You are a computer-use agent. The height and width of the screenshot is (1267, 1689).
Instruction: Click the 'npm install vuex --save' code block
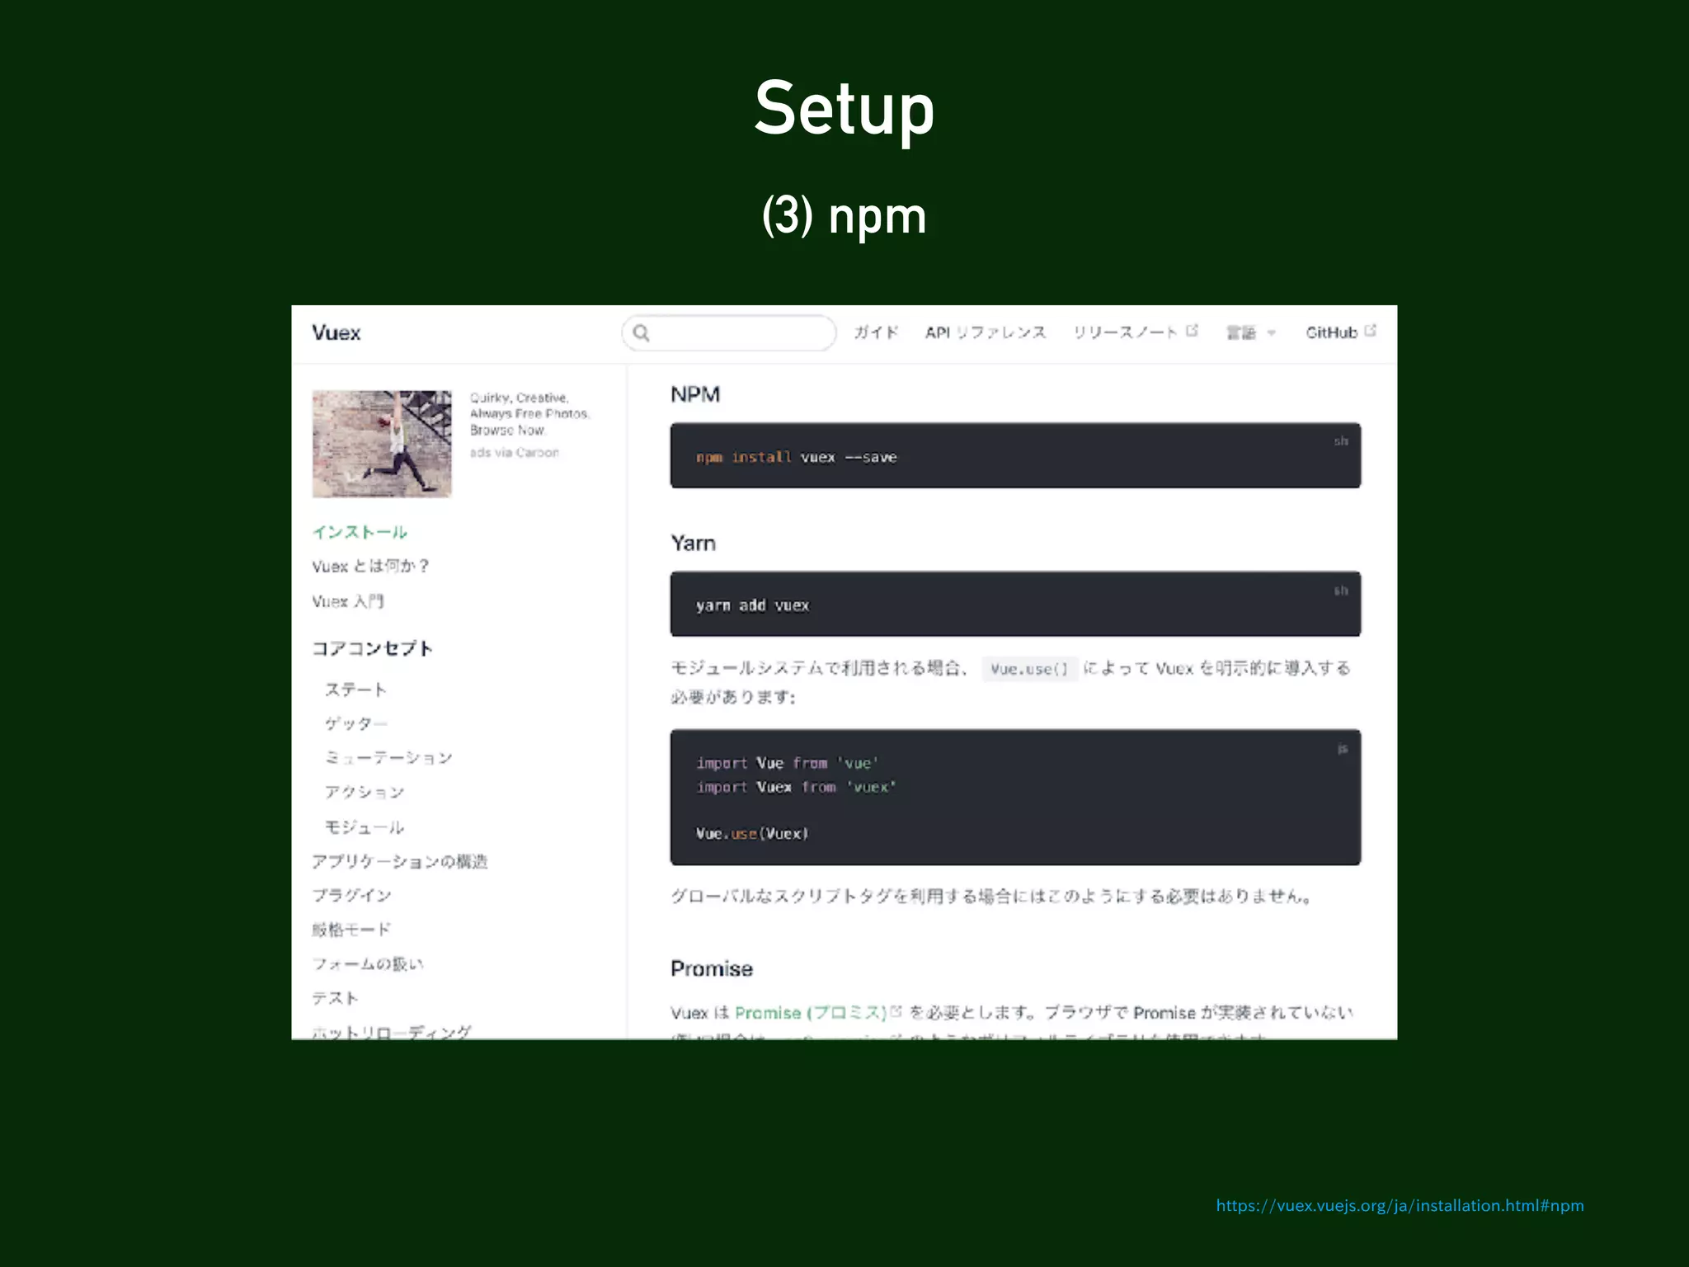point(1015,455)
